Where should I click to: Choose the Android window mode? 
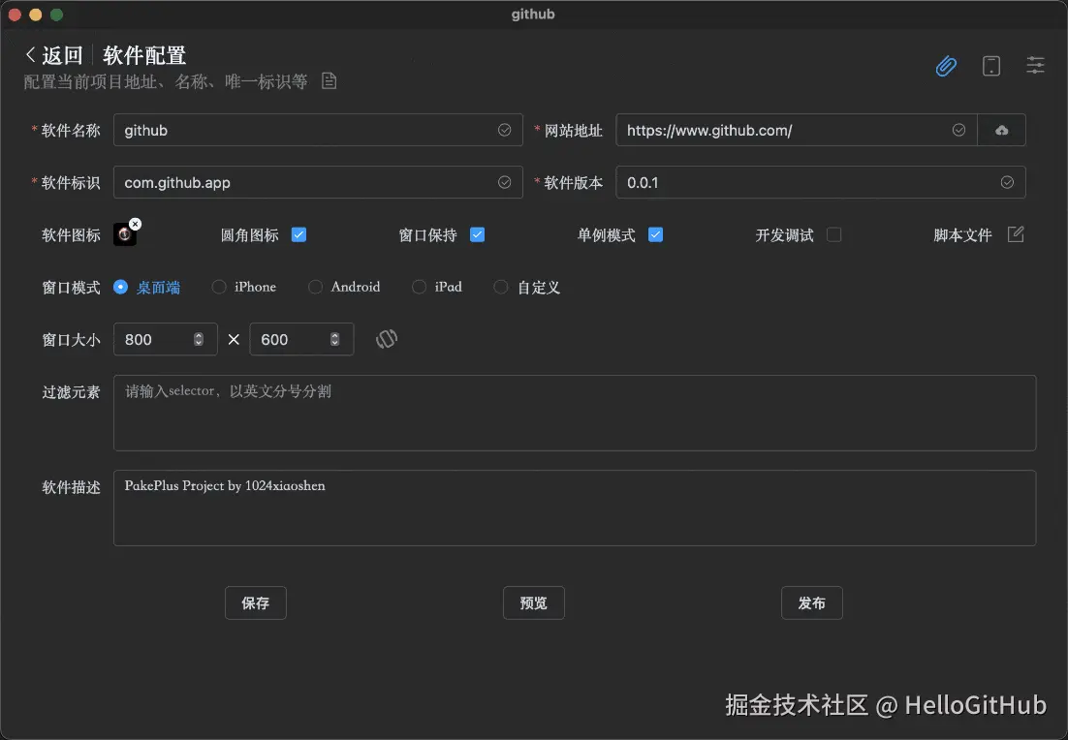pyautogui.click(x=344, y=288)
